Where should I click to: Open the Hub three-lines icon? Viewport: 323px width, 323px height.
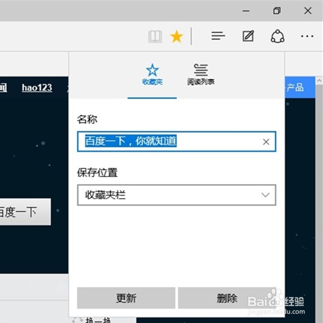coord(218,36)
